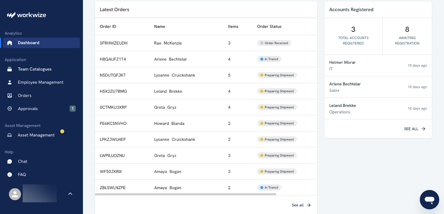The image size is (444, 214).
Task: Click the Approvals notification badge
Action: coord(72,109)
